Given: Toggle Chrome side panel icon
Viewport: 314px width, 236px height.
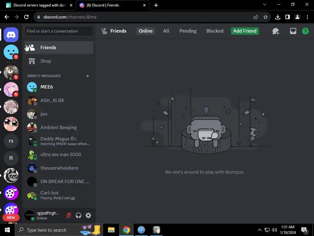Looking at the screenshot, I should click(x=288, y=17).
